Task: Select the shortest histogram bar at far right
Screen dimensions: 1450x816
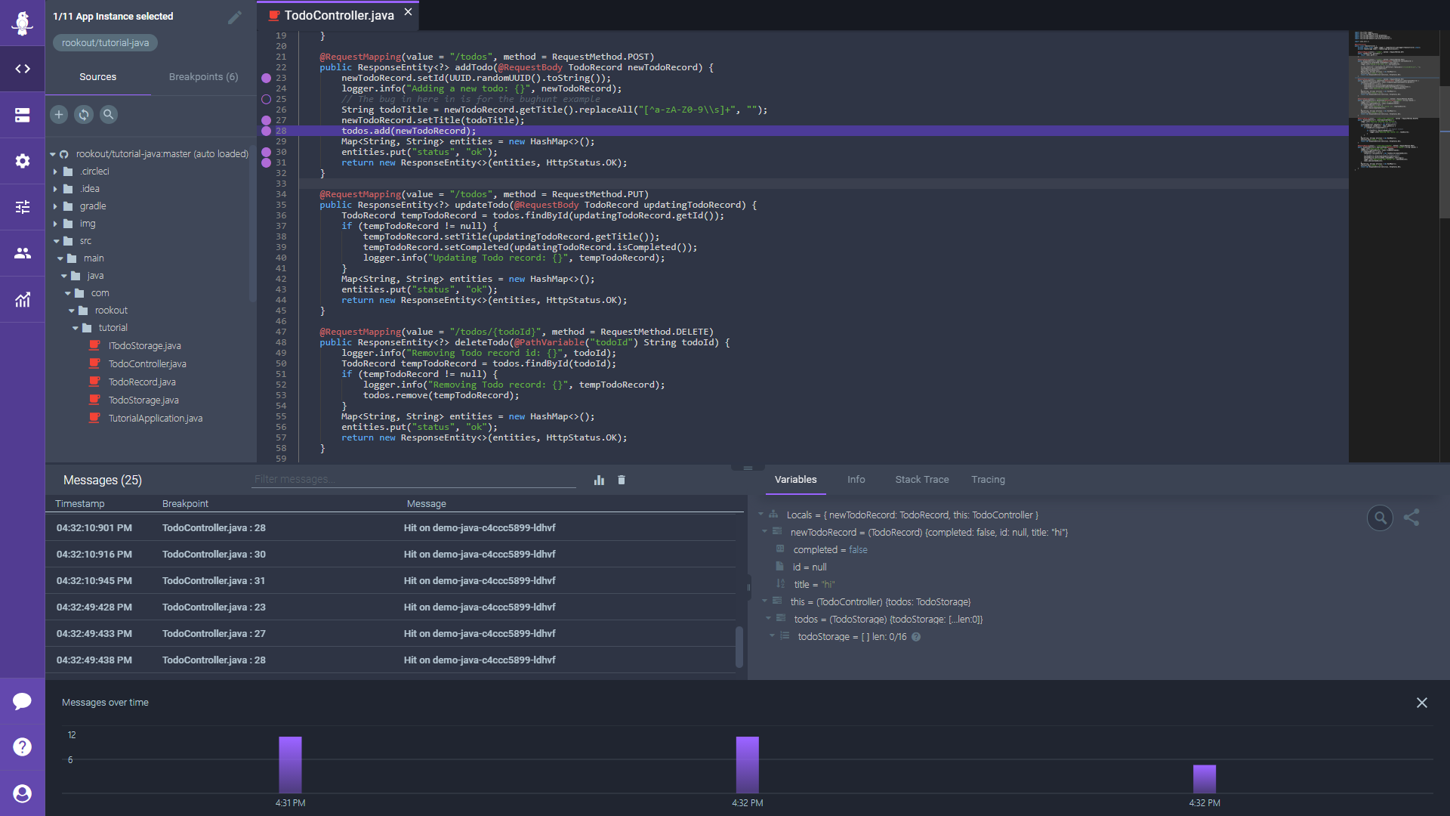Action: pyautogui.click(x=1205, y=779)
